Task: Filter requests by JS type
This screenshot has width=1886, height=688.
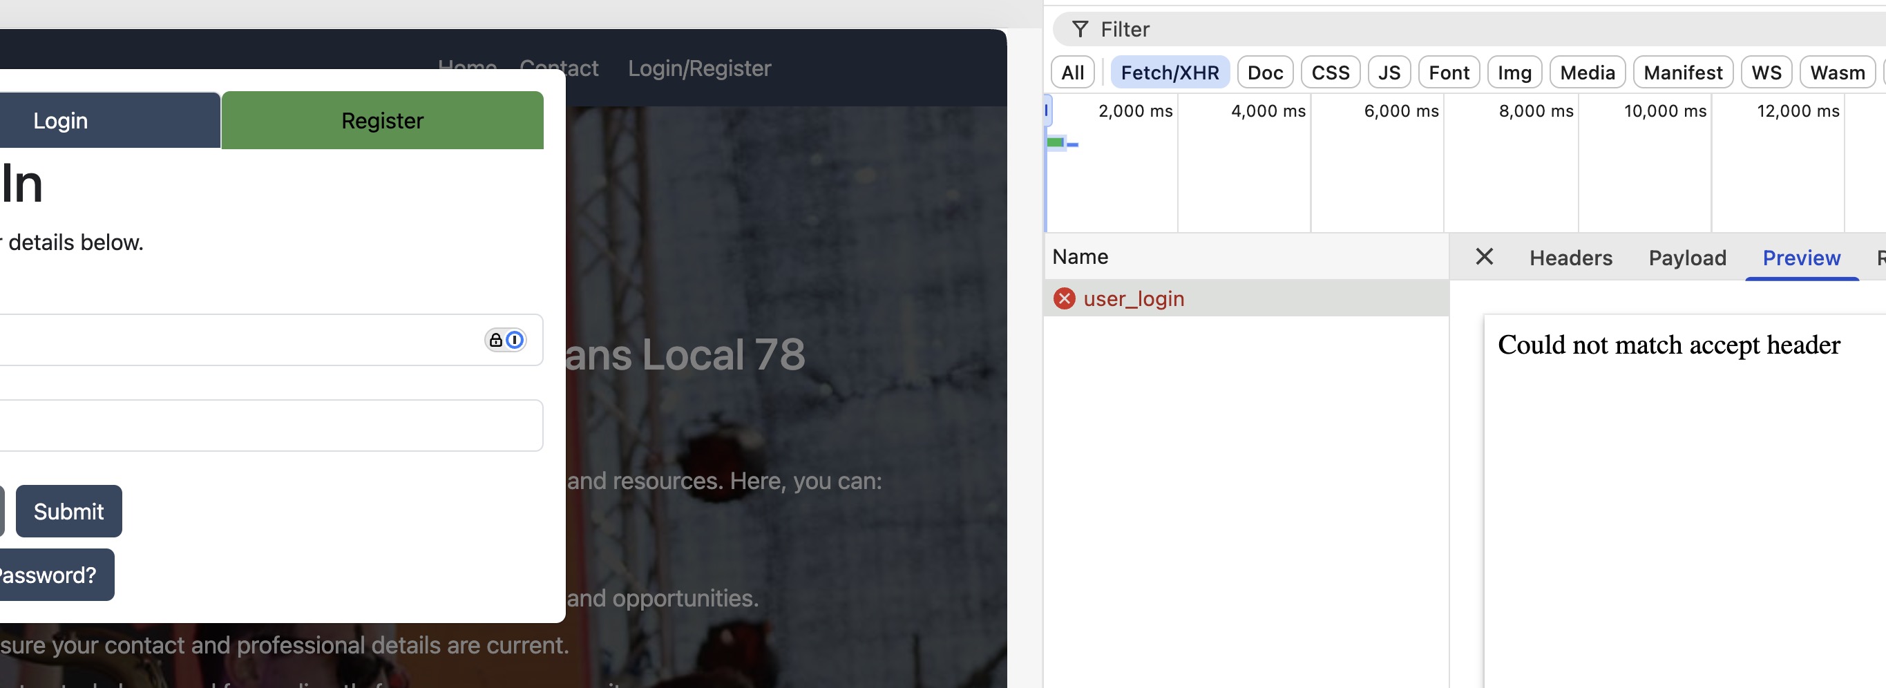Action: click(x=1388, y=73)
